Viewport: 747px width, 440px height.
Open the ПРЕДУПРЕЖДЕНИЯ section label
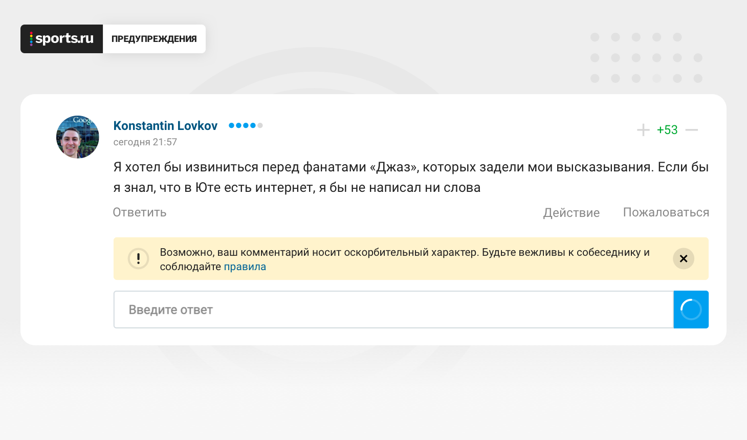(x=154, y=39)
